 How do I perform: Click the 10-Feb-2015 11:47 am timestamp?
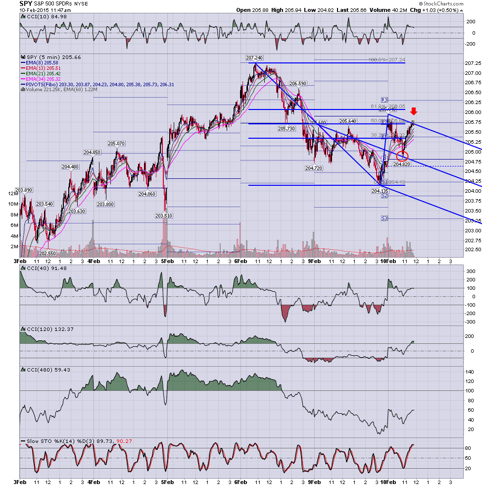click(x=45, y=10)
